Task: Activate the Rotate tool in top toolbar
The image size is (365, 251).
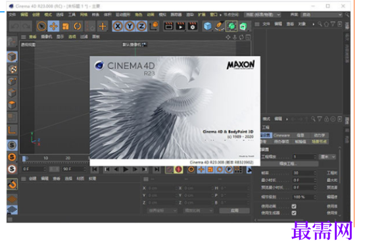Action: click(77, 26)
